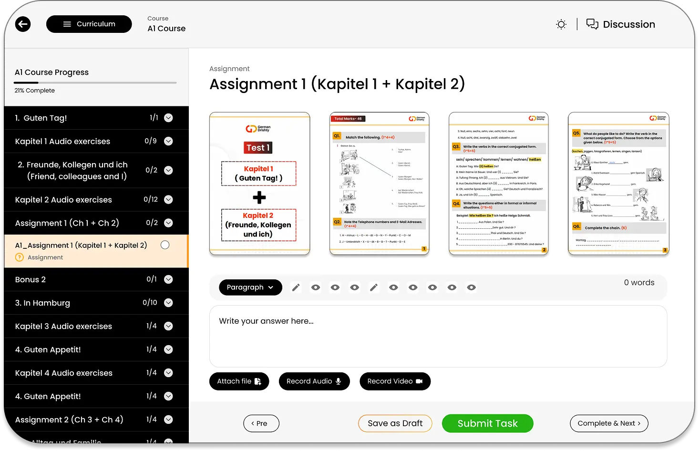Click Save as Draft button
The width and height of the screenshot is (699, 451).
[x=395, y=423]
